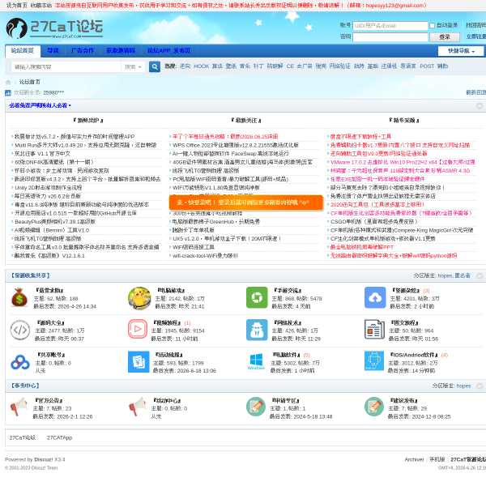The height and width of the screenshot is (486, 486).
Task: Open the search type dropdown
Action: [x=133, y=67]
